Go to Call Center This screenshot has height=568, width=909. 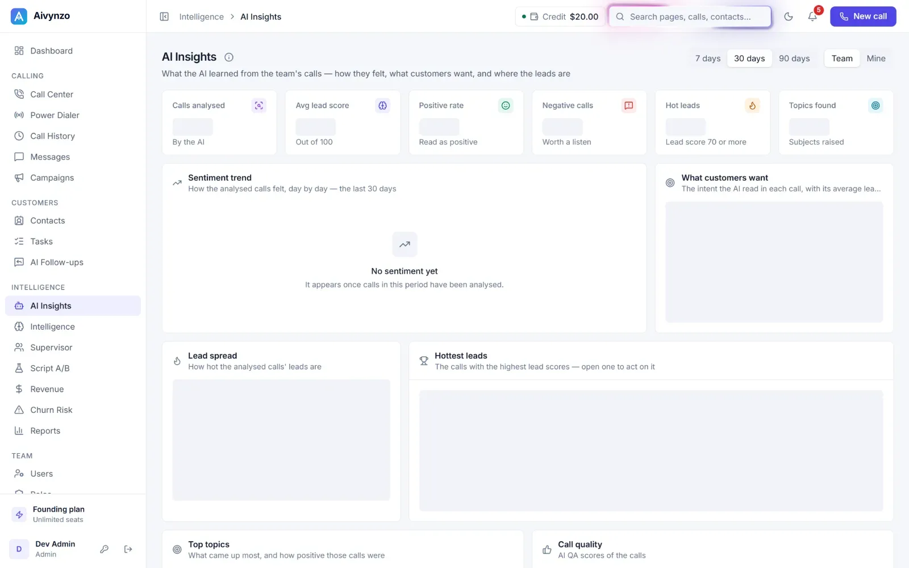click(x=73, y=94)
